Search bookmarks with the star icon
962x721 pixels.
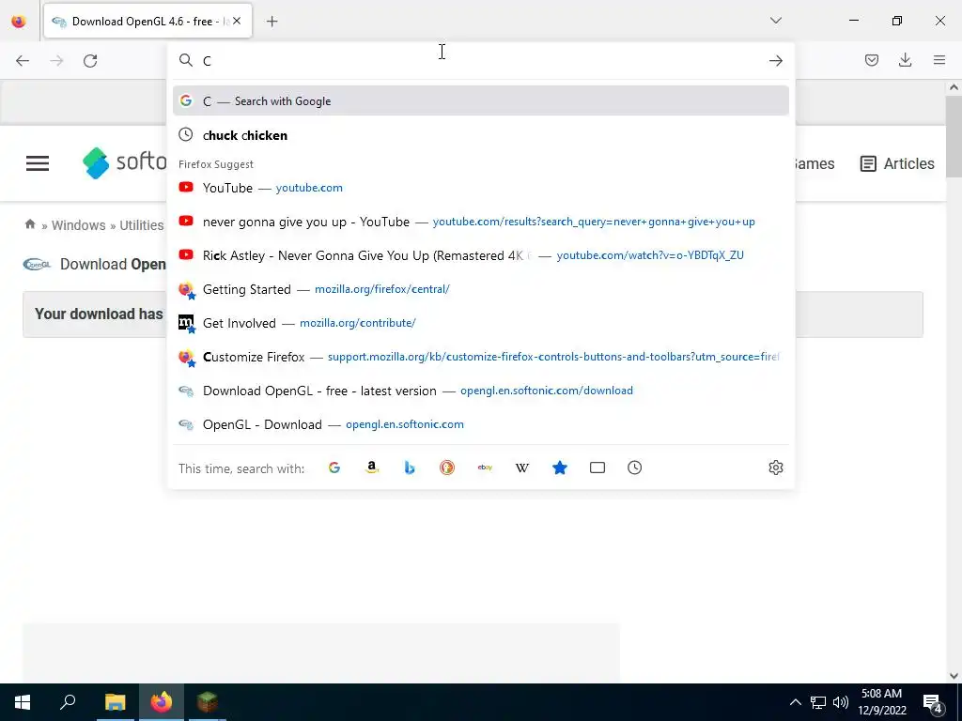pos(560,468)
